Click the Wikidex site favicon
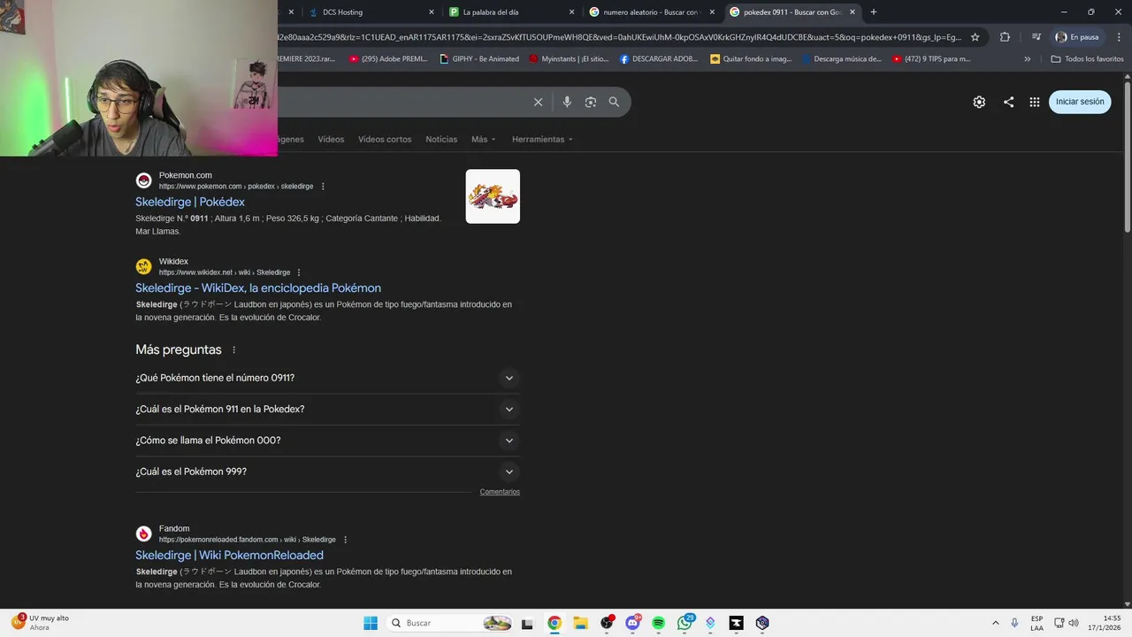Viewport: 1132px width, 637px height. [143, 266]
